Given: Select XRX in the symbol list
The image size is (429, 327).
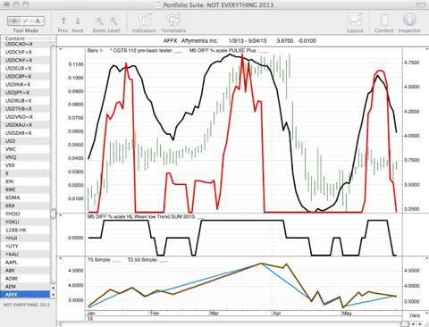Looking at the screenshot, I should coord(25,205).
